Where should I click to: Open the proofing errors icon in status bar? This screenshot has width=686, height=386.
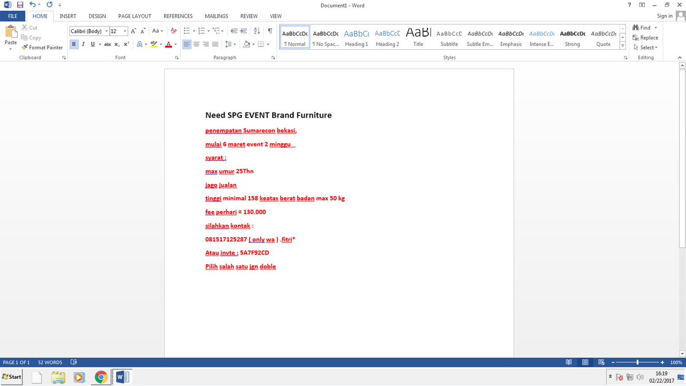coord(73,363)
